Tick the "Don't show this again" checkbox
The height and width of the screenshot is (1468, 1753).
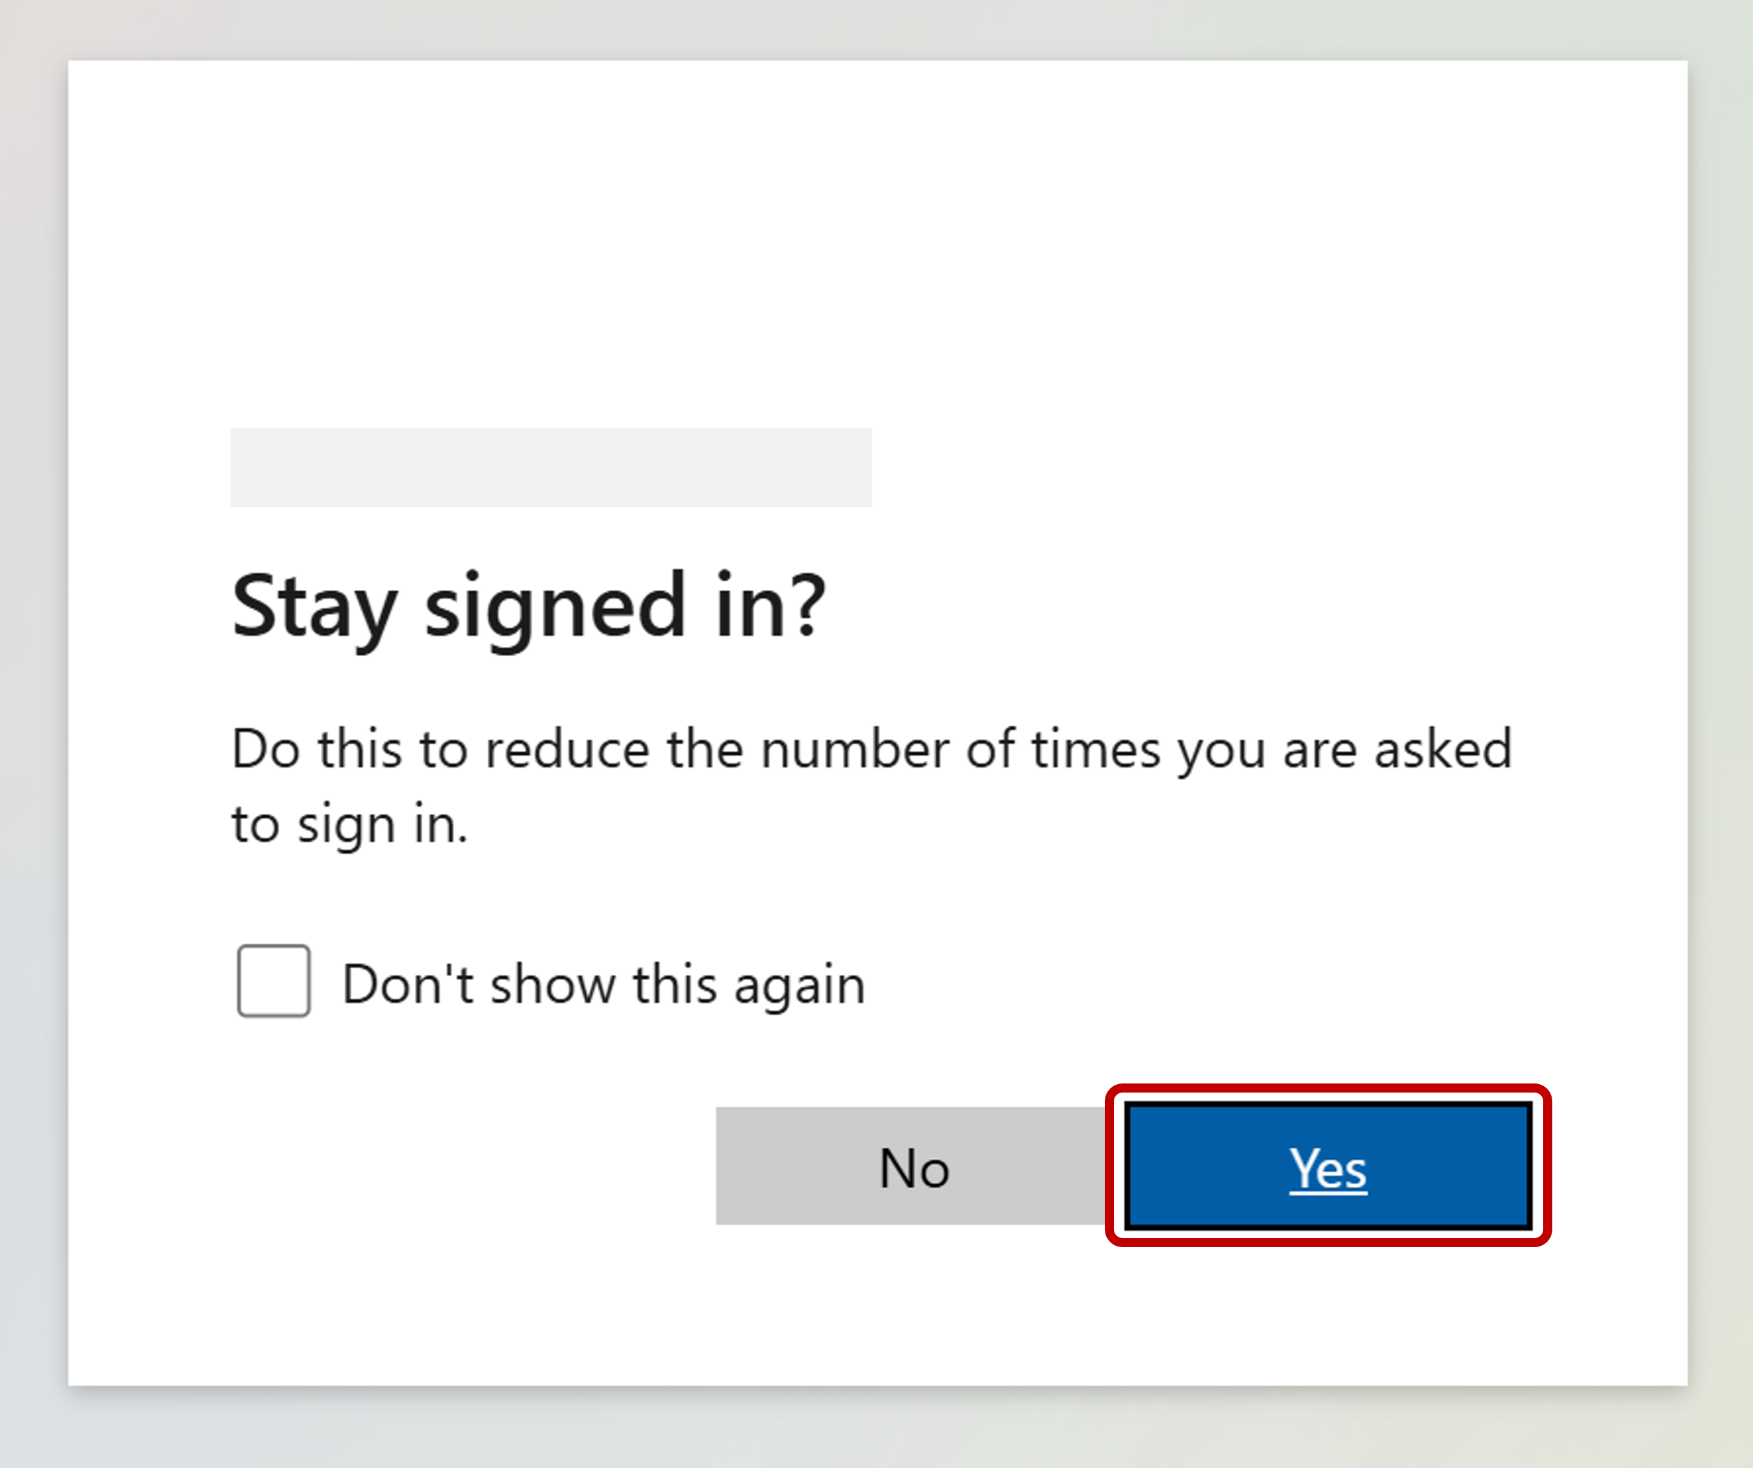(x=274, y=981)
